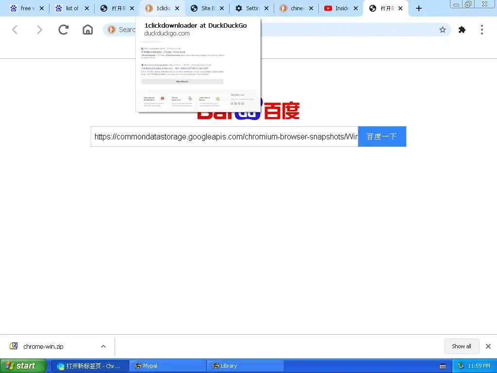
Task: Expand the chrome-win.zip download options arrow
Action: [103, 346]
